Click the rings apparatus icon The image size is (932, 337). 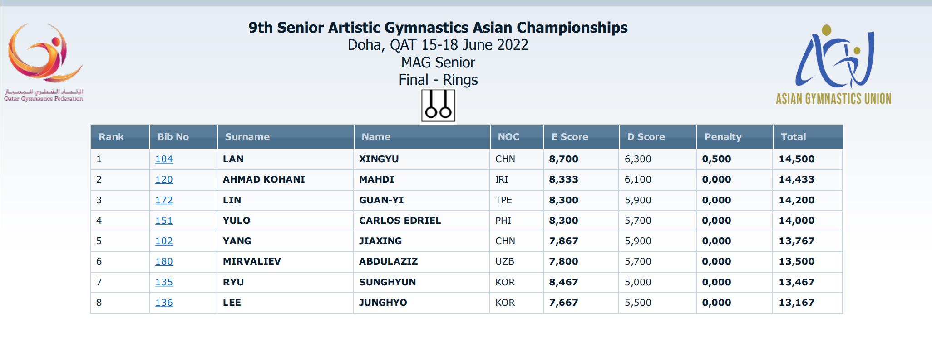click(438, 106)
